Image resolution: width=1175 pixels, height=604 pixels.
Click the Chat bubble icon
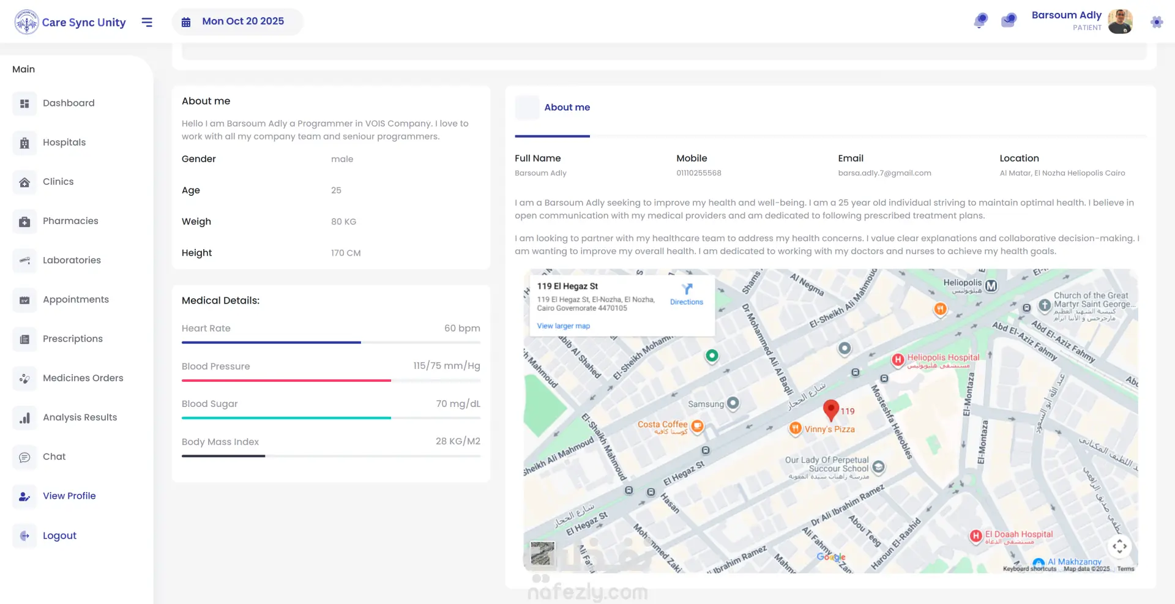coord(24,457)
